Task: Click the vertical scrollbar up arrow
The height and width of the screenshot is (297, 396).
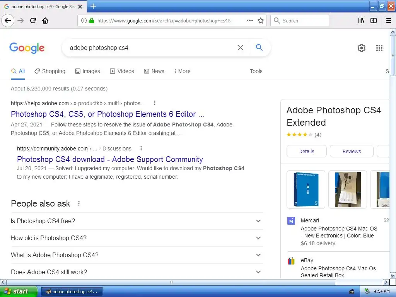Action: [x=393, y=32]
